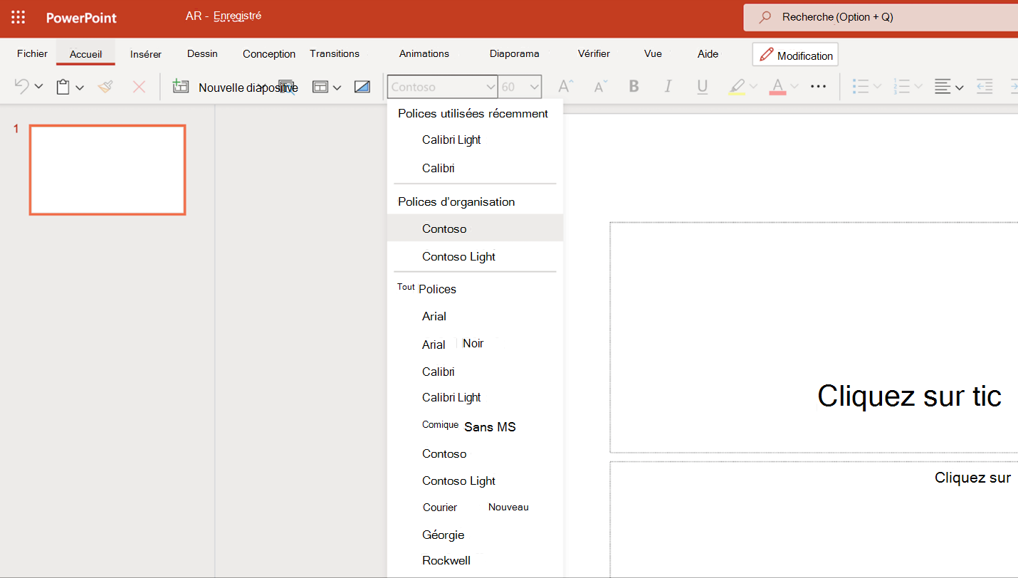This screenshot has height=578, width=1018.
Task: Click the Undo arrow icon
Action: [22, 87]
